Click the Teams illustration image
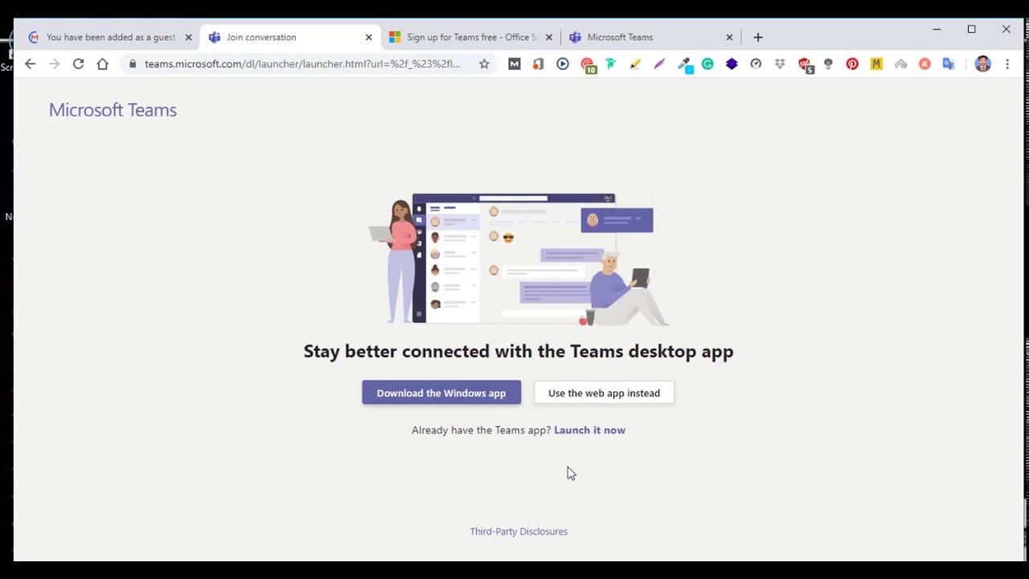The height and width of the screenshot is (579, 1029). (519, 259)
